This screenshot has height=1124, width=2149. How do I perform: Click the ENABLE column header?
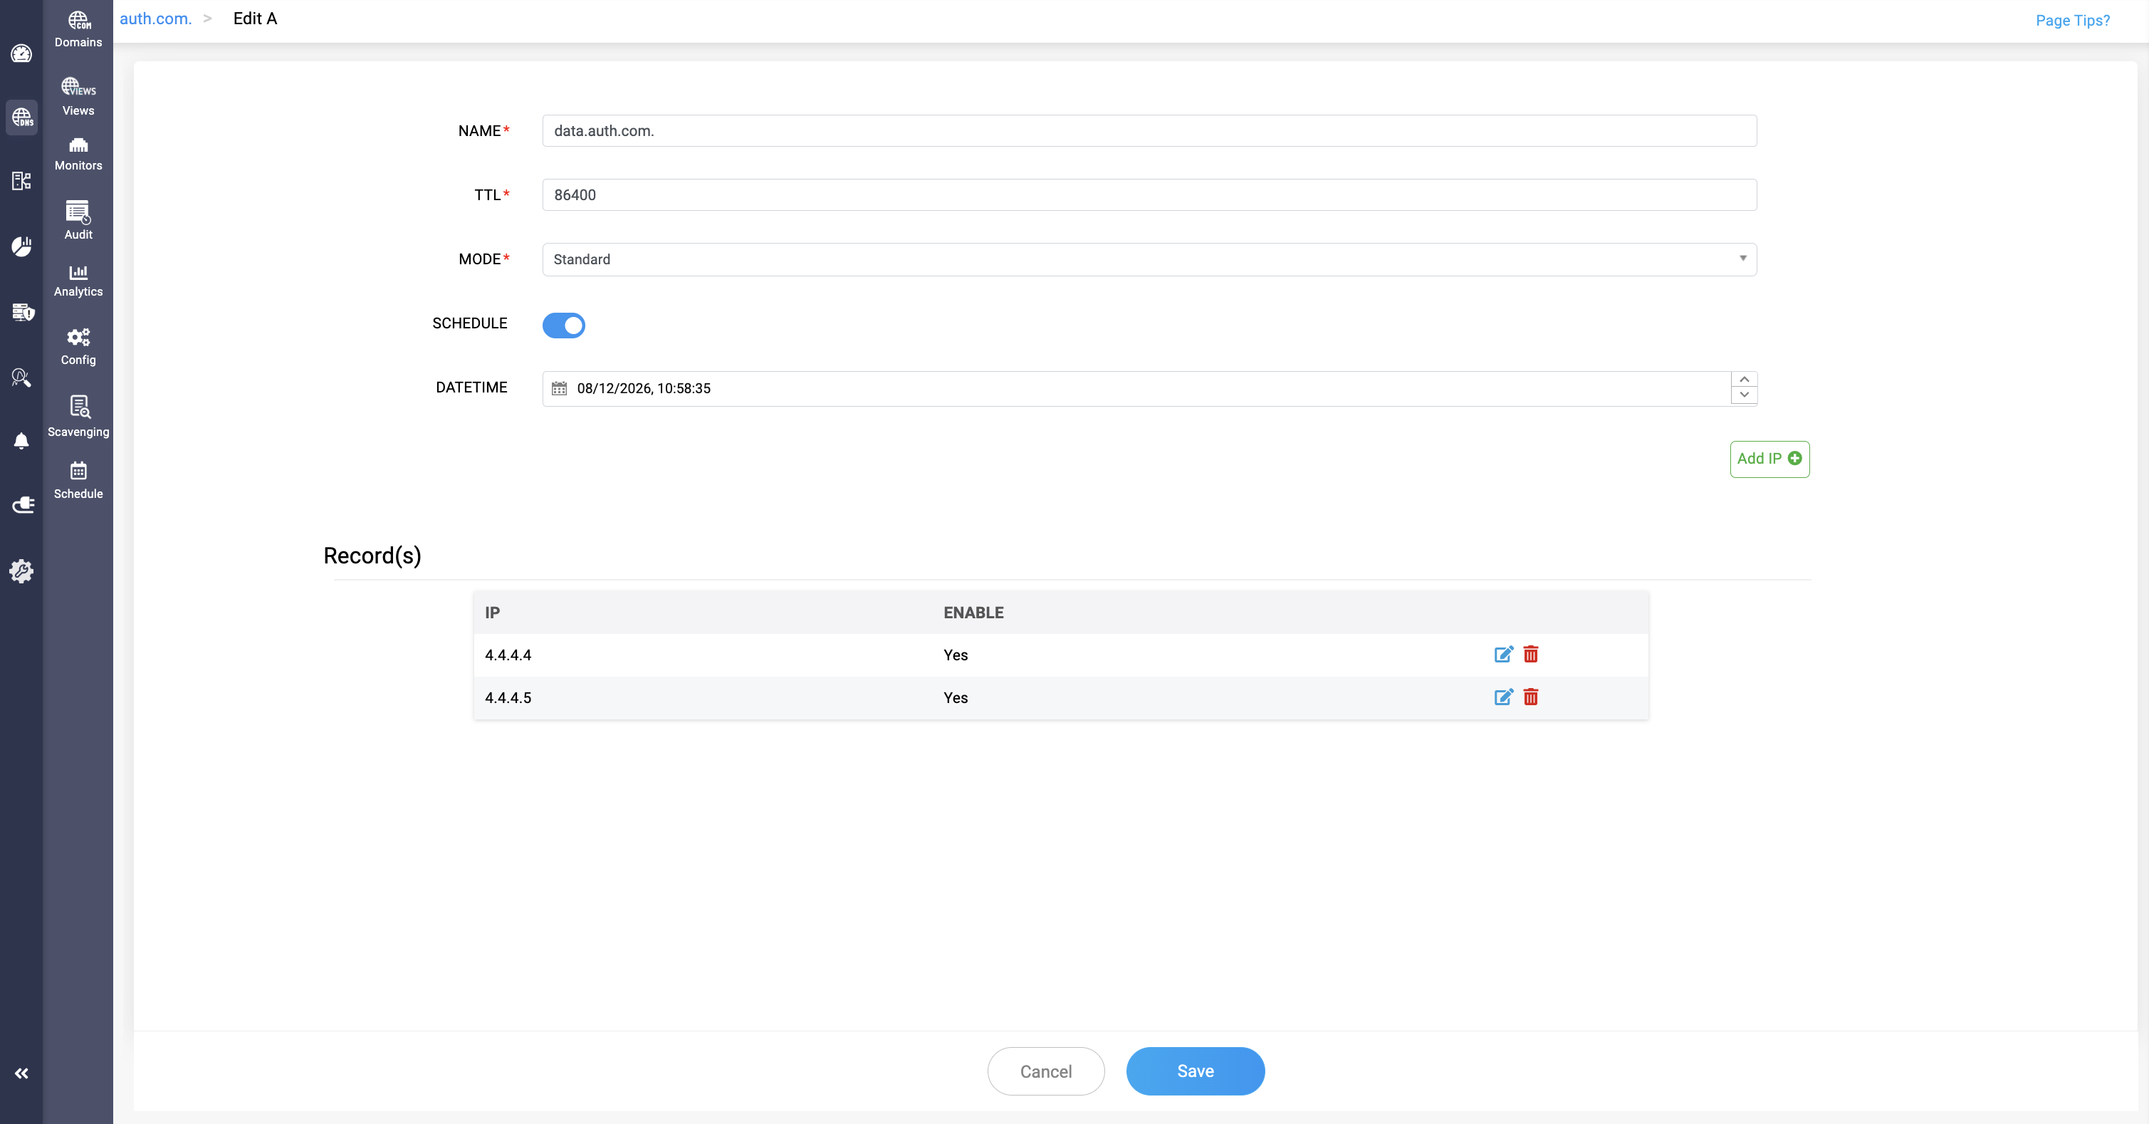[973, 613]
